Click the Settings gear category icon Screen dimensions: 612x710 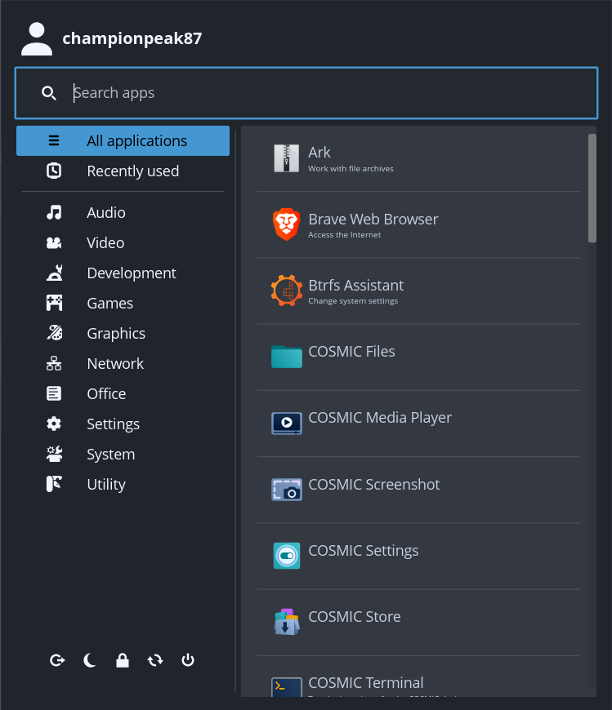coord(54,424)
